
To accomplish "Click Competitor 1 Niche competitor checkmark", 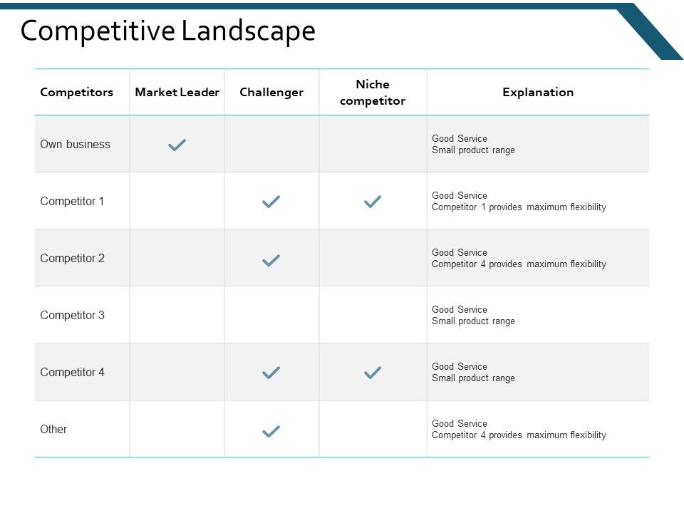I will pyautogui.click(x=373, y=202).
